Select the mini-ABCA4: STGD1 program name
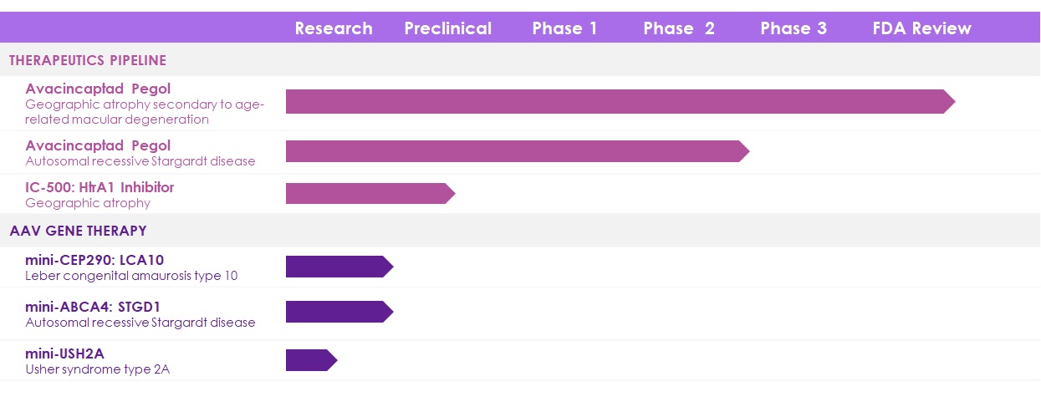The height and width of the screenshot is (412, 1041). [x=93, y=307]
